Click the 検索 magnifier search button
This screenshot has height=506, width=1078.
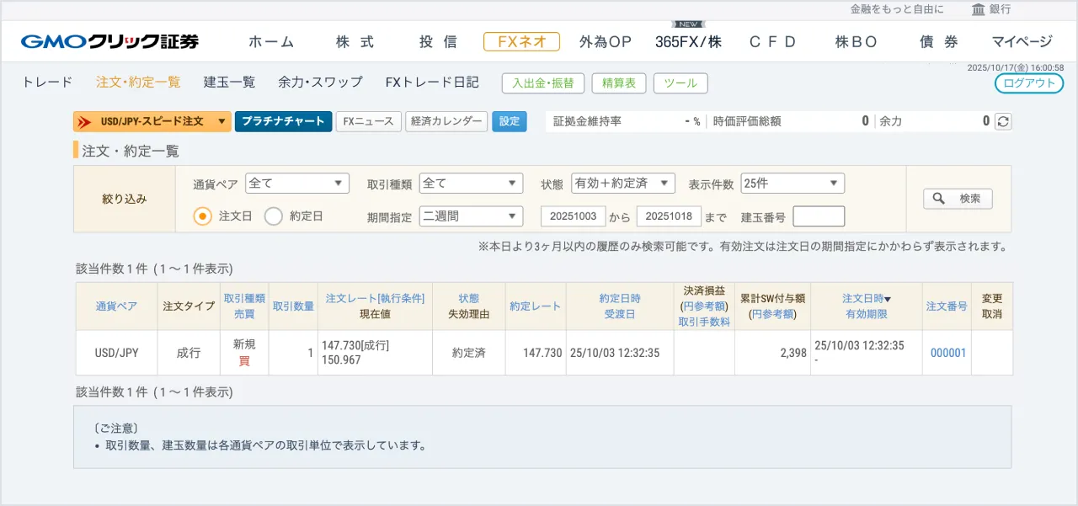958,199
